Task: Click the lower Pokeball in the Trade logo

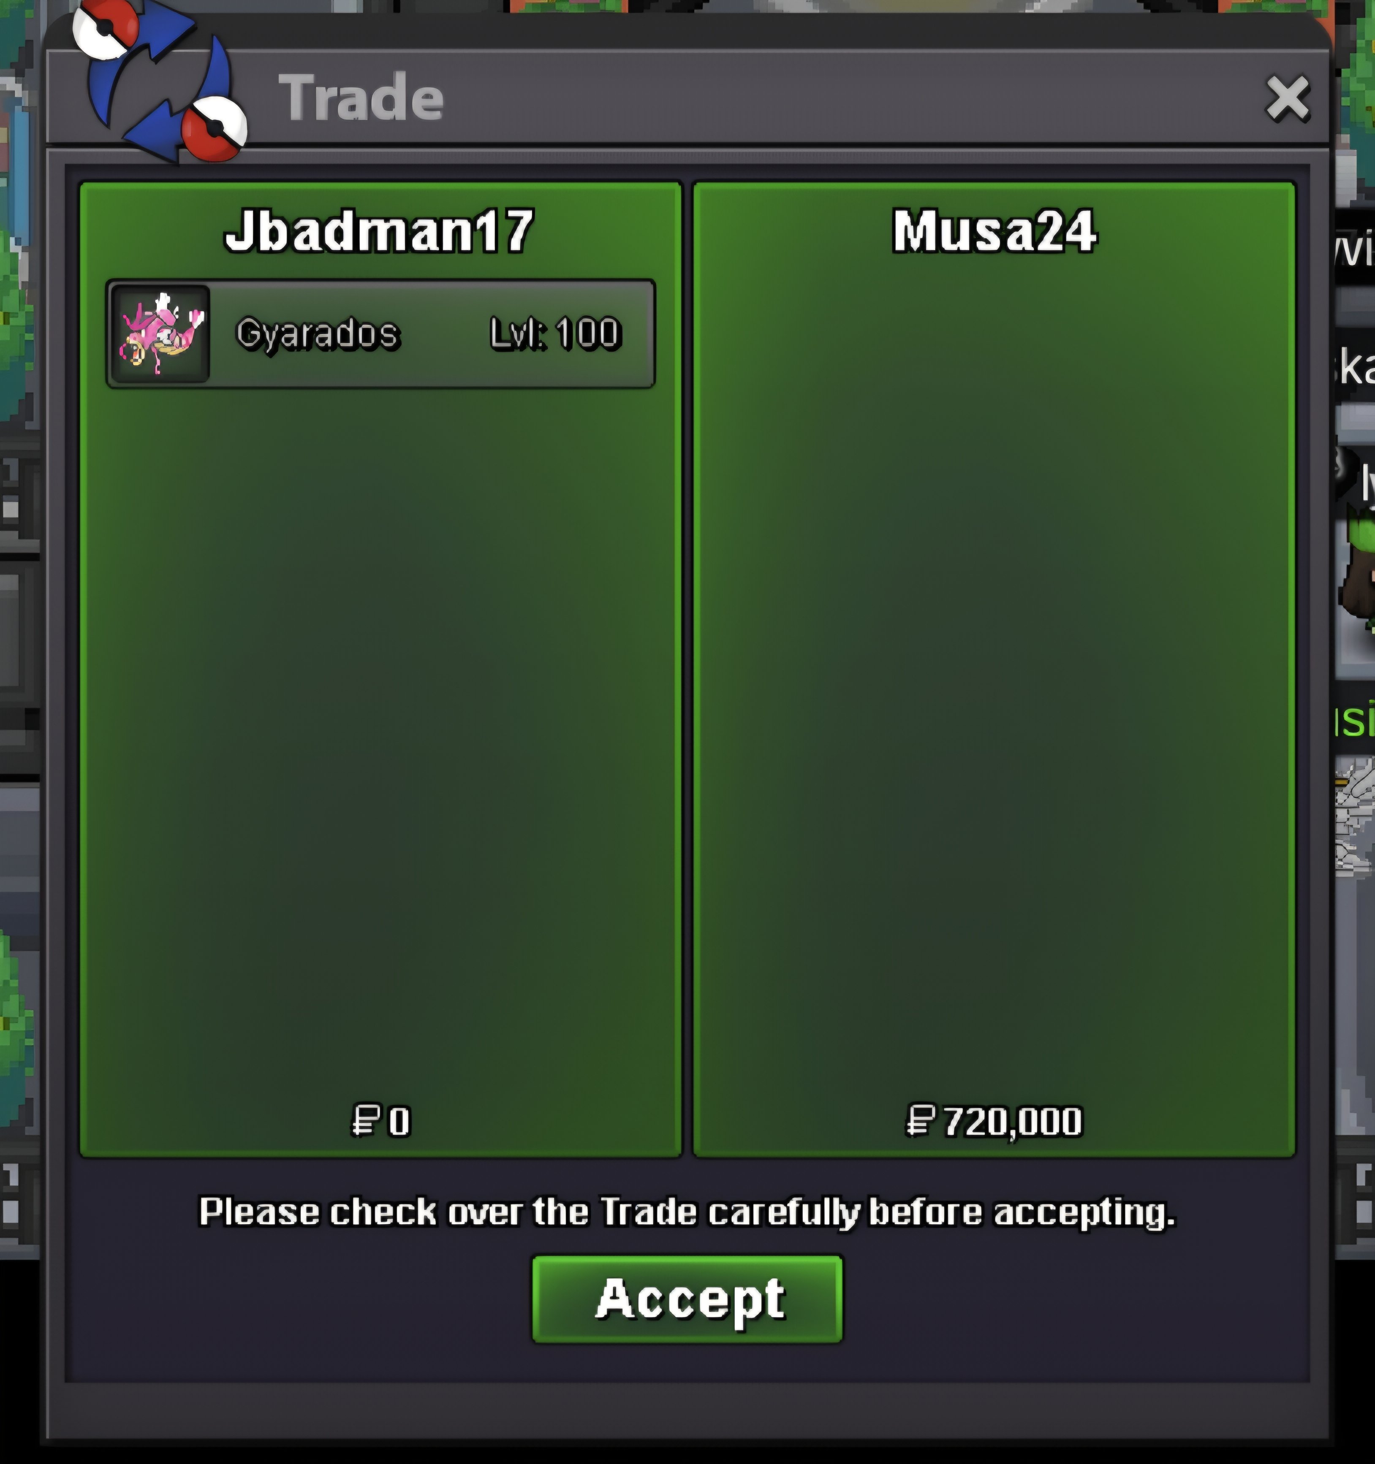Action: (x=215, y=128)
